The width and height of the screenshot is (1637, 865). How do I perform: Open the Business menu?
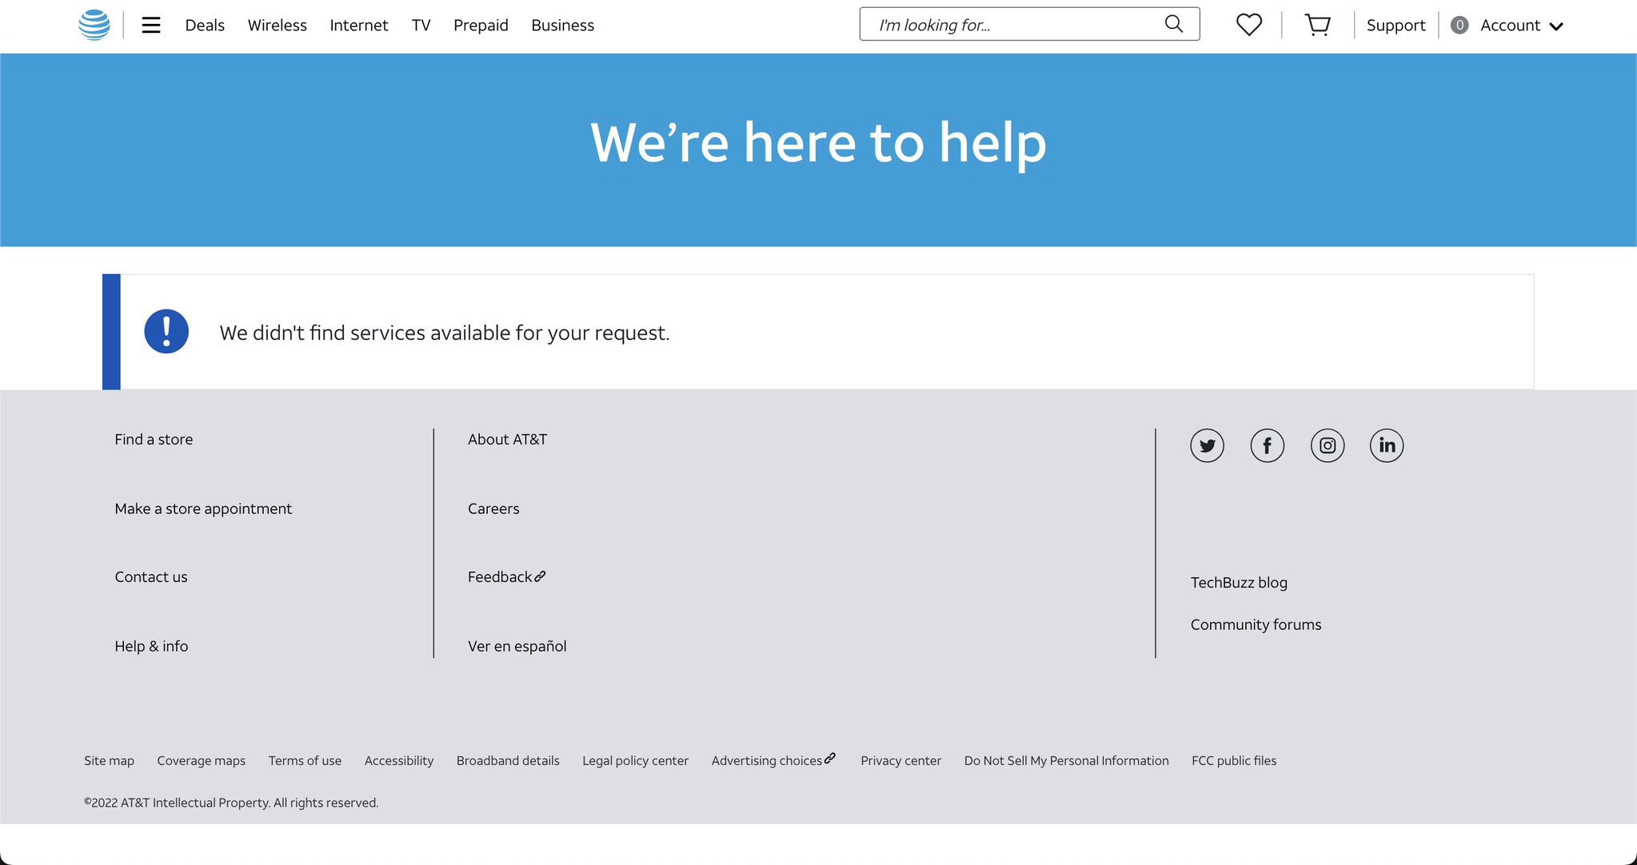(563, 26)
